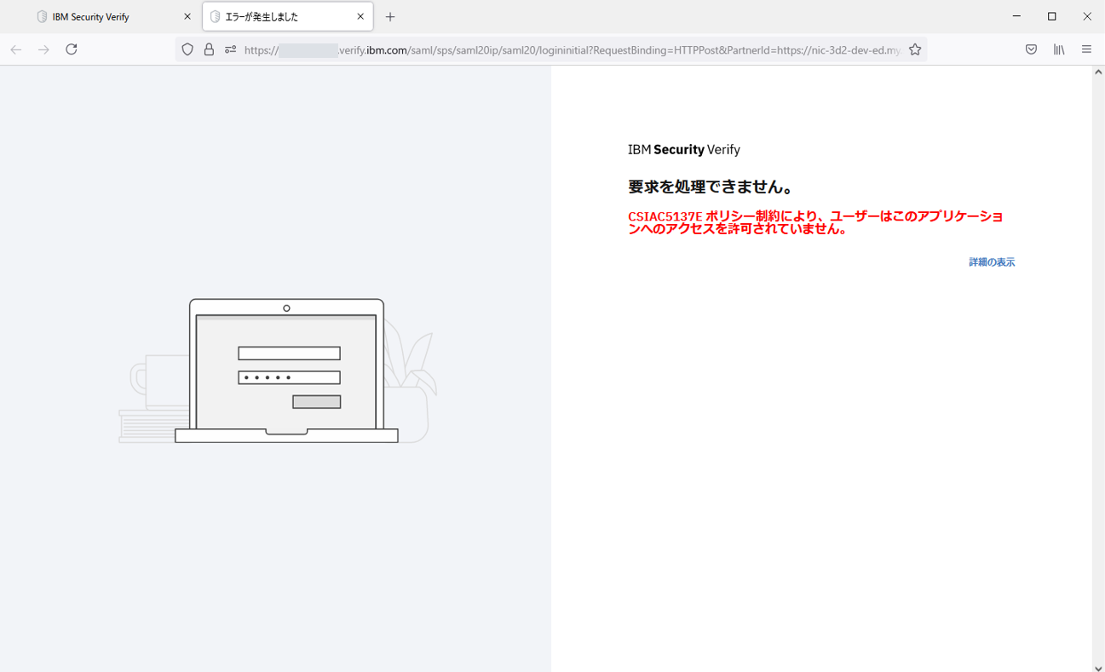Screen dimensions: 1105x672
Task: Focus the address bar URL
Action: pyautogui.click(x=572, y=50)
